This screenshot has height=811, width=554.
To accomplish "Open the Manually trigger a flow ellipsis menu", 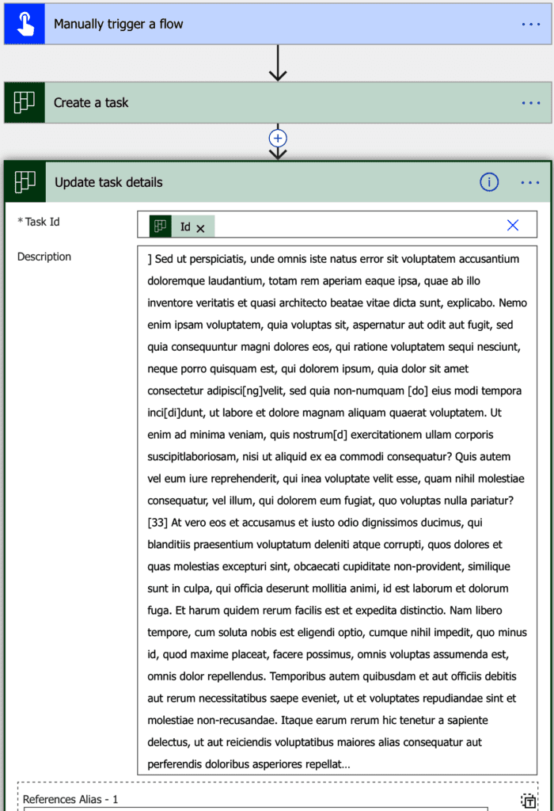I will (x=530, y=25).
